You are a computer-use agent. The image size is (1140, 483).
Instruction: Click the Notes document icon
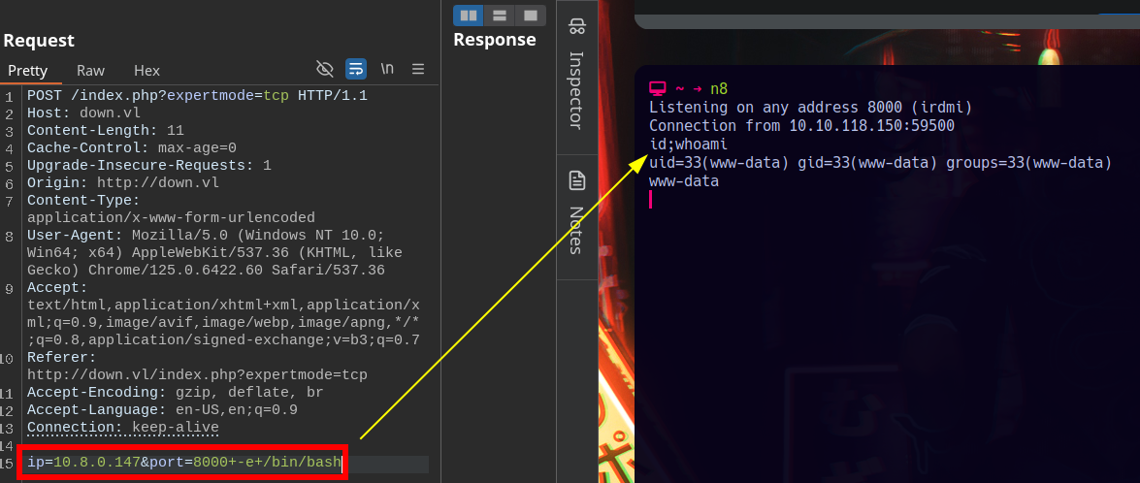[576, 180]
